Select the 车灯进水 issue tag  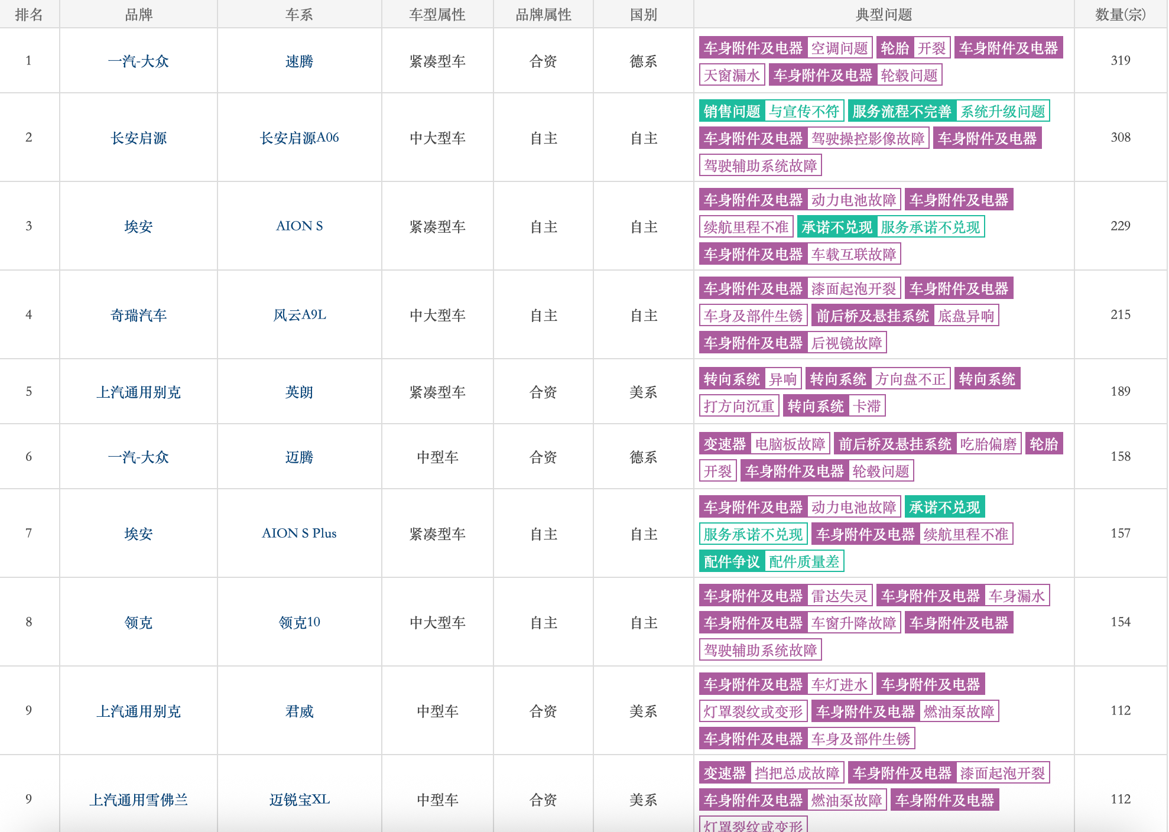coord(839,684)
